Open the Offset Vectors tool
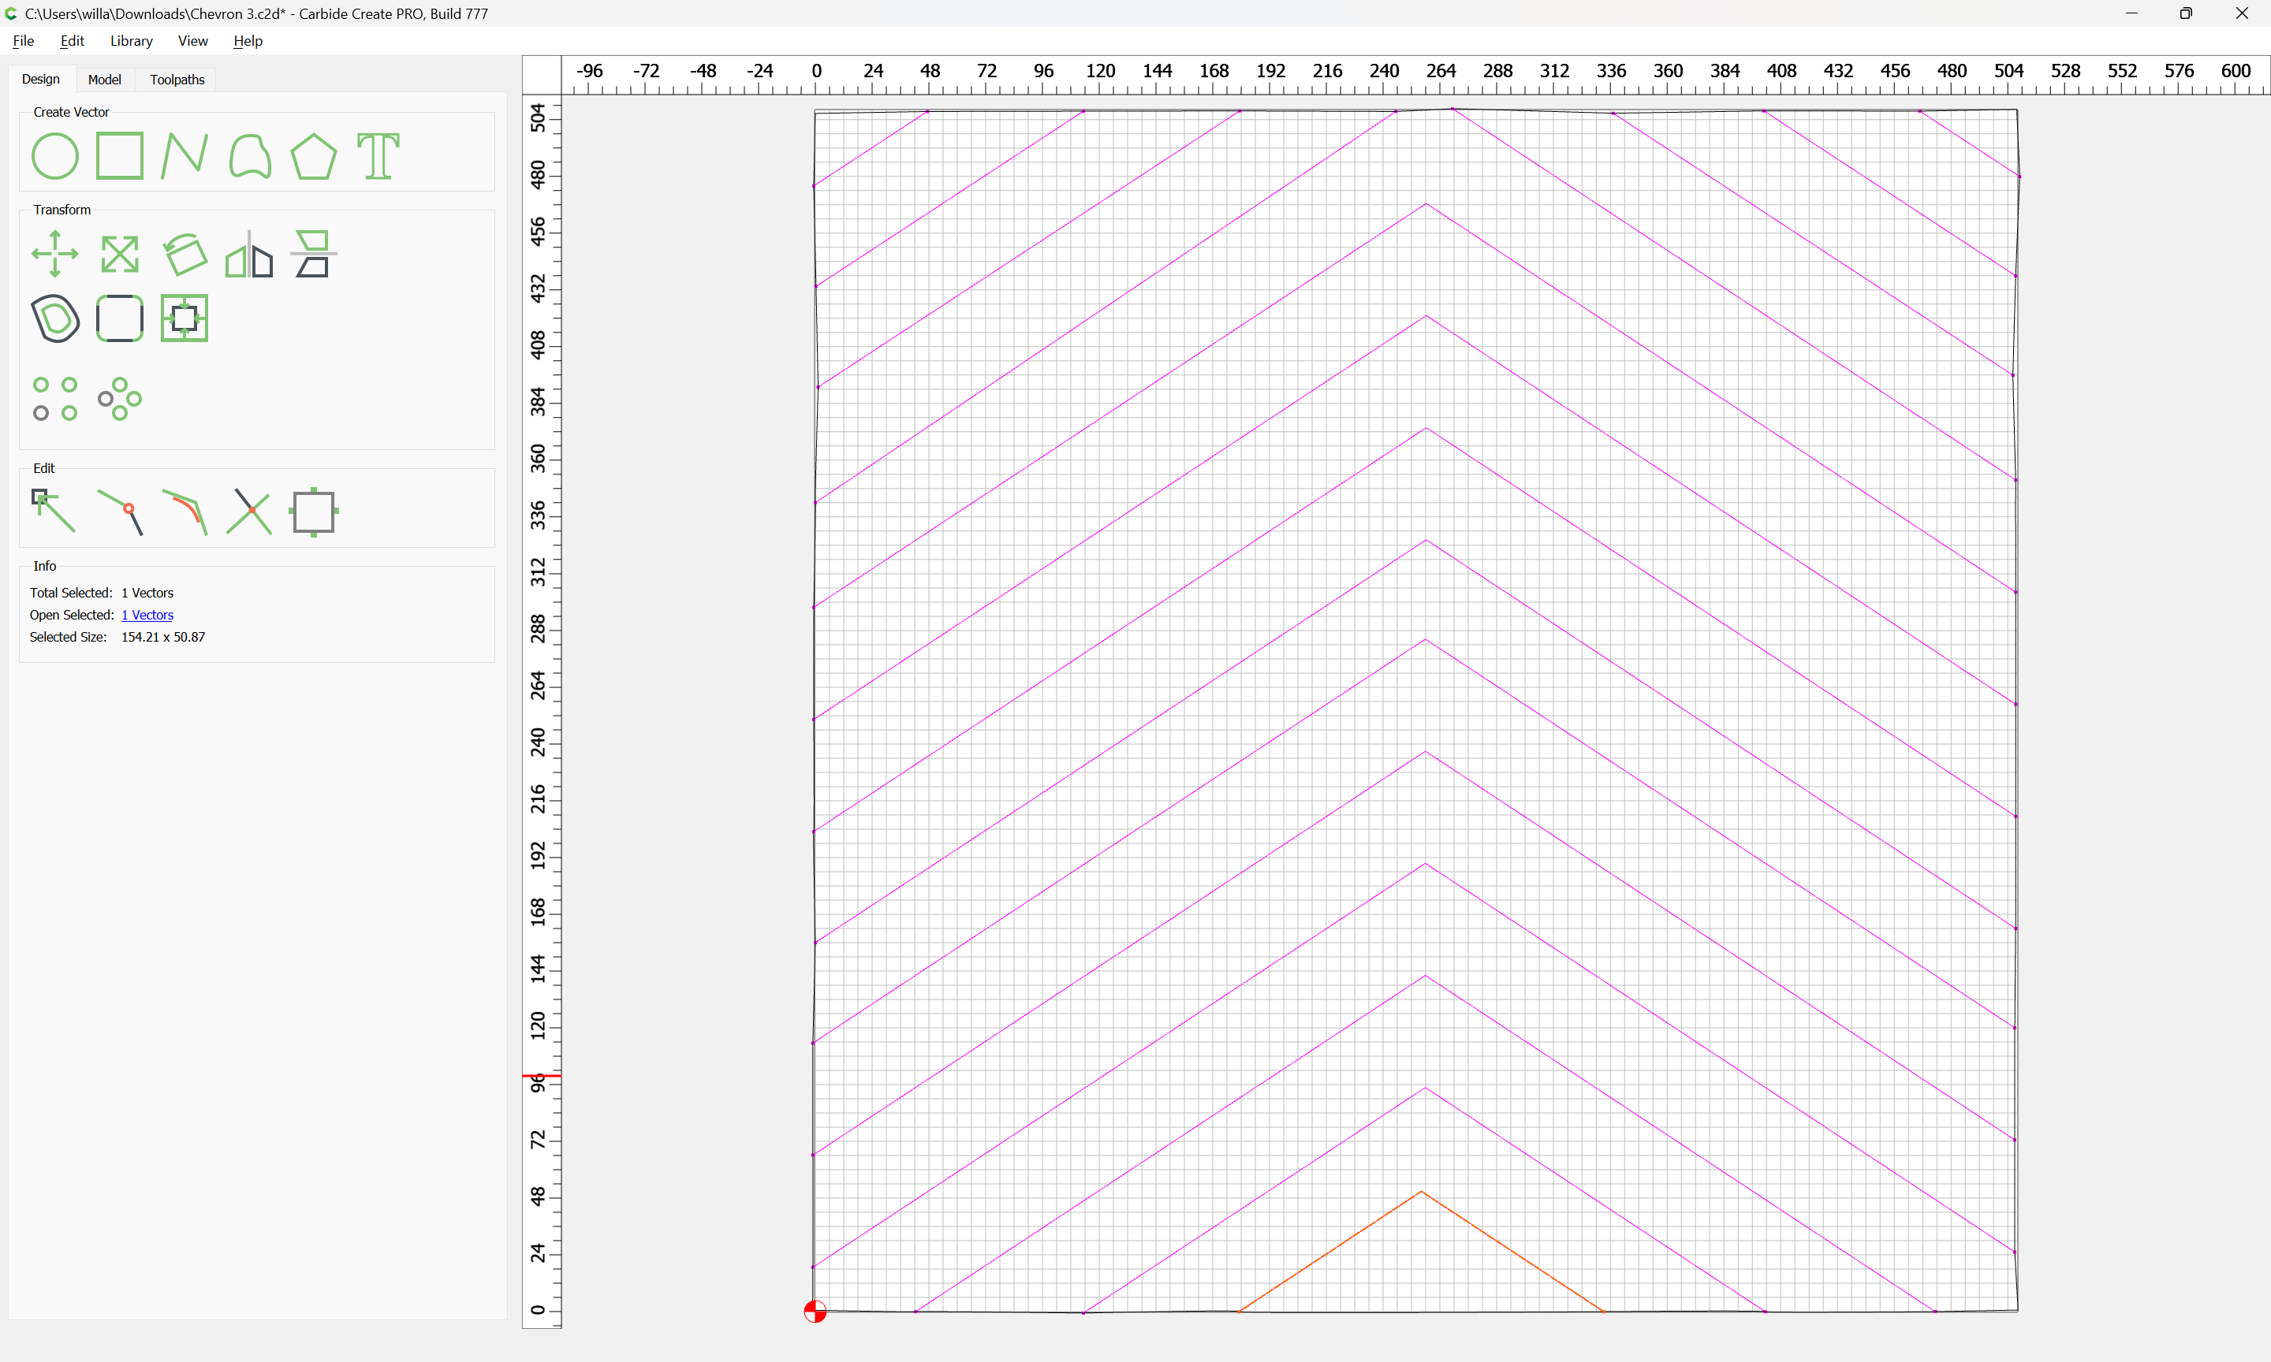 [x=55, y=318]
